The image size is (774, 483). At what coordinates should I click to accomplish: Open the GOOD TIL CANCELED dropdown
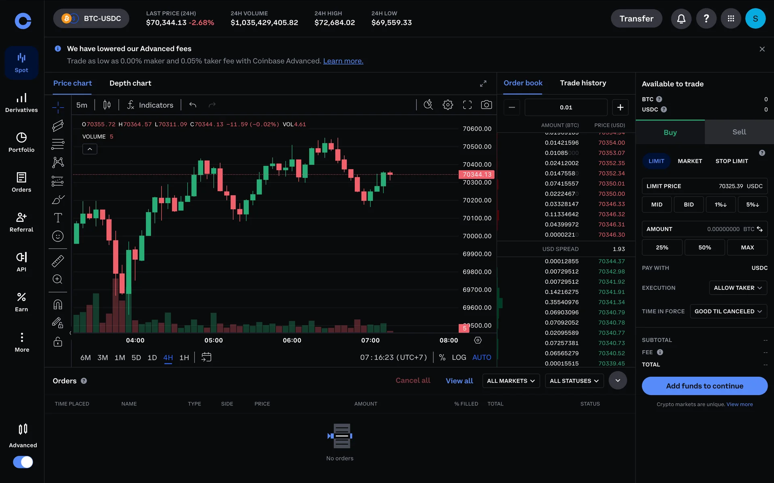[728, 312]
